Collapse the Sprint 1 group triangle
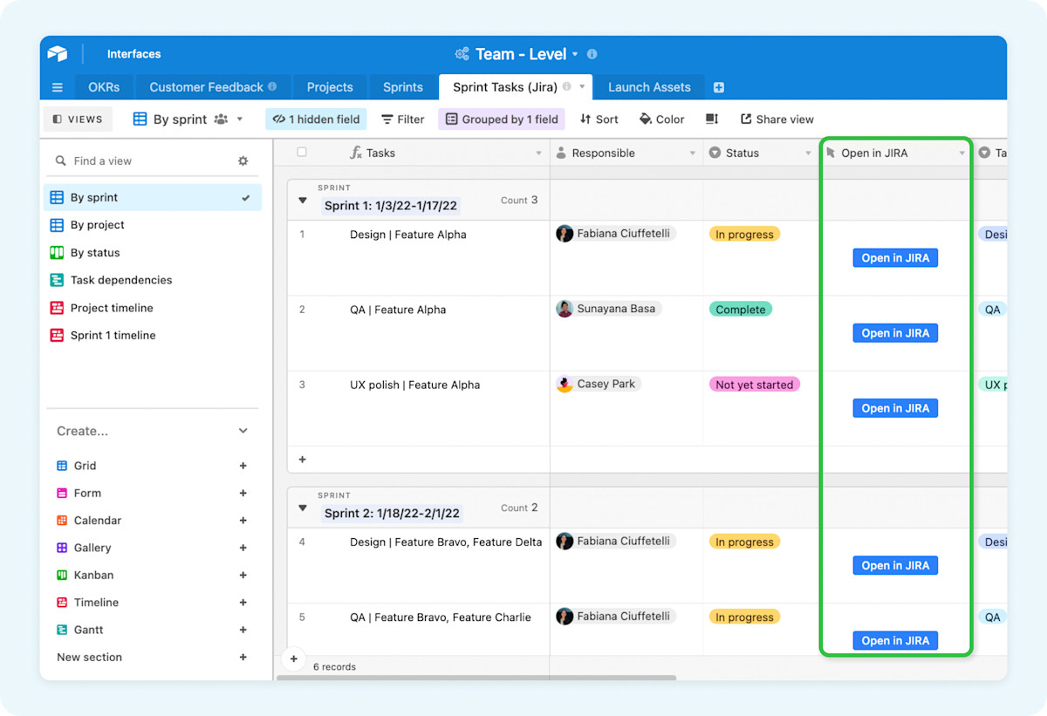Viewport: 1047px width, 716px height. (302, 200)
